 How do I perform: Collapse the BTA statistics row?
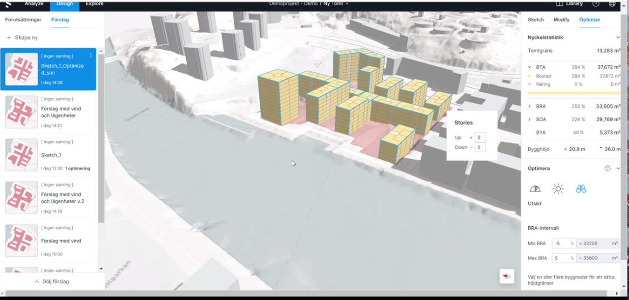(530, 67)
